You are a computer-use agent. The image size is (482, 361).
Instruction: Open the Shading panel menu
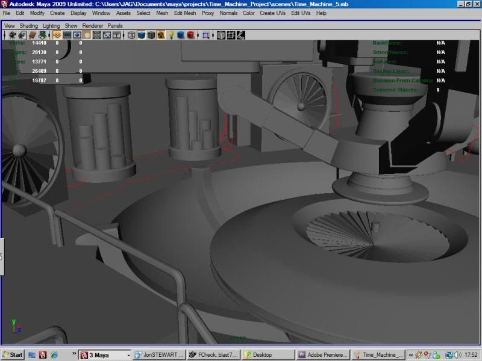28,26
